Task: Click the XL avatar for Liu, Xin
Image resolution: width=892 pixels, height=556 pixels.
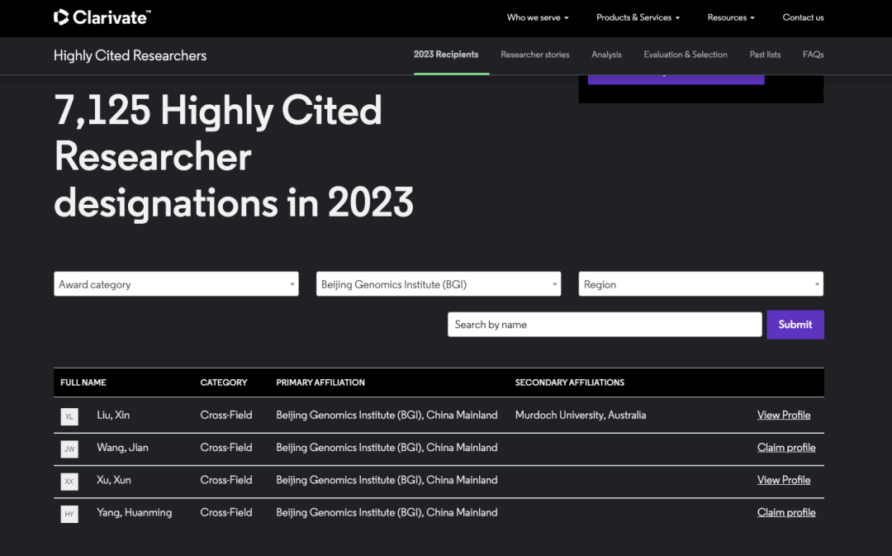Action: [x=69, y=416]
